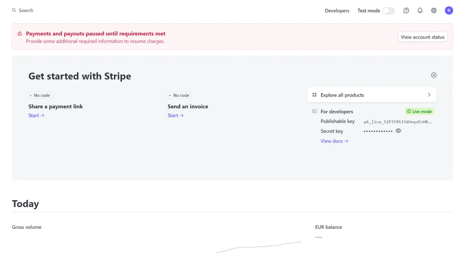The image size is (468, 253).
Task: Click the Share a payment link title
Action: (55, 107)
